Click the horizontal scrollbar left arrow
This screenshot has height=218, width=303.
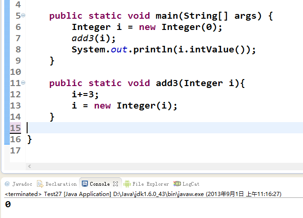point(29,166)
